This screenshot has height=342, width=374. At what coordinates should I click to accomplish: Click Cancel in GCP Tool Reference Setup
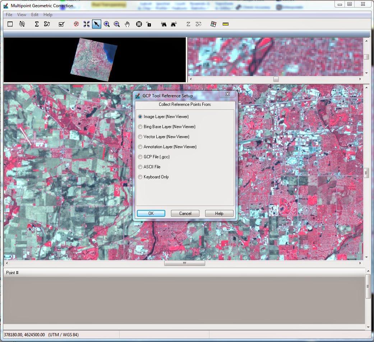185,214
